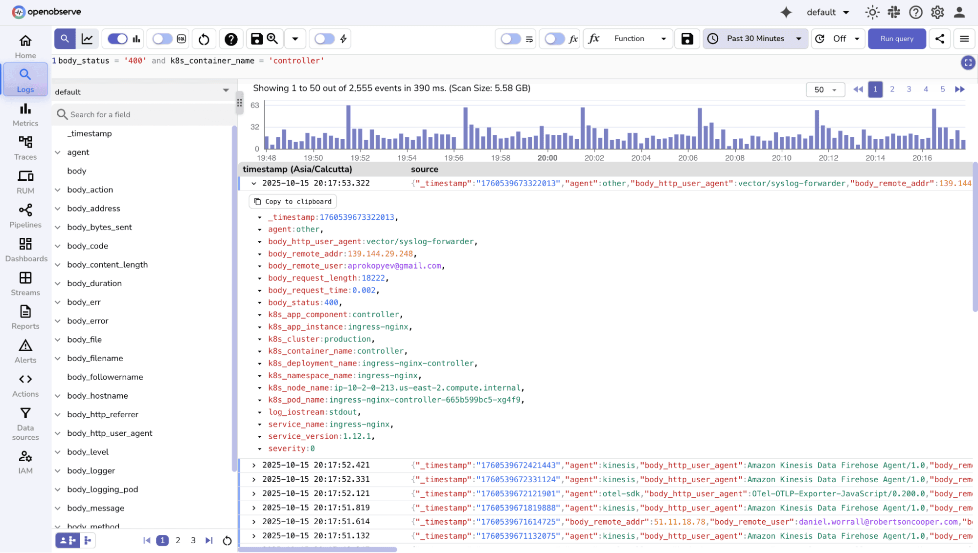Image resolution: width=978 pixels, height=553 pixels.
Task: Reset the query using the refresh icon
Action: (x=204, y=38)
